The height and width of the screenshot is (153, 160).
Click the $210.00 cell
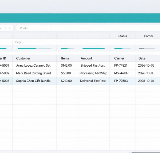click(66, 81)
